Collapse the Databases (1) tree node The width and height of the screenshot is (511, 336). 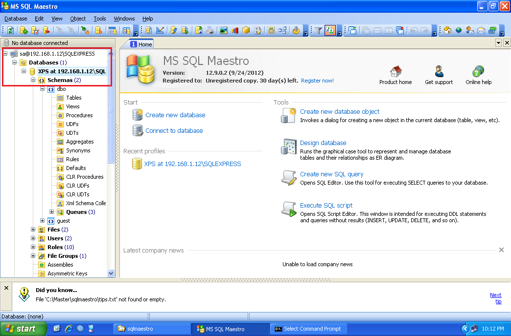[x=14, y=62]
